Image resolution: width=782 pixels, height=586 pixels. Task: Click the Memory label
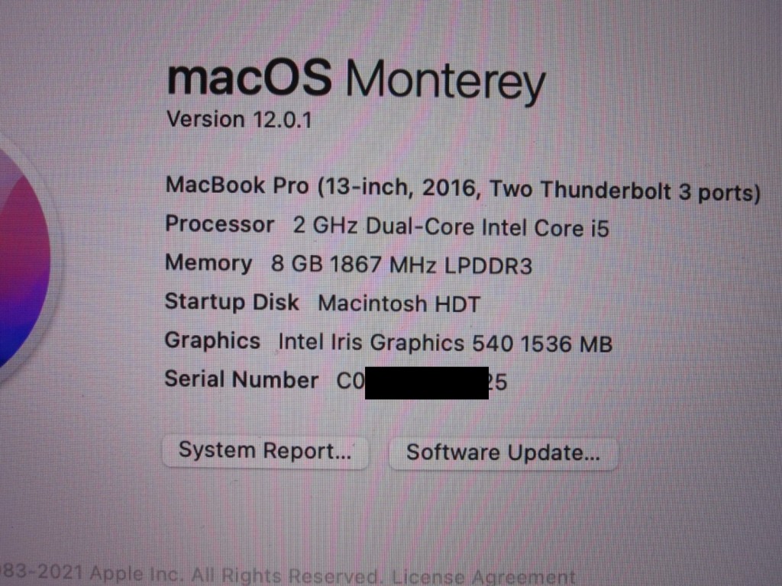(x=208, y=263)
